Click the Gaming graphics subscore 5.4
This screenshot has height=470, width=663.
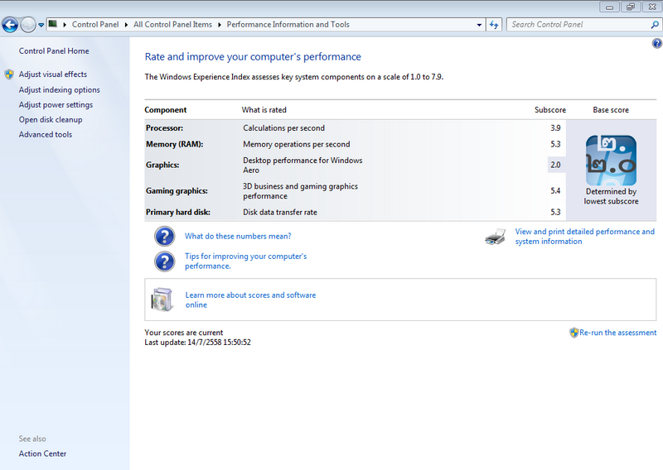pos(555,191)
